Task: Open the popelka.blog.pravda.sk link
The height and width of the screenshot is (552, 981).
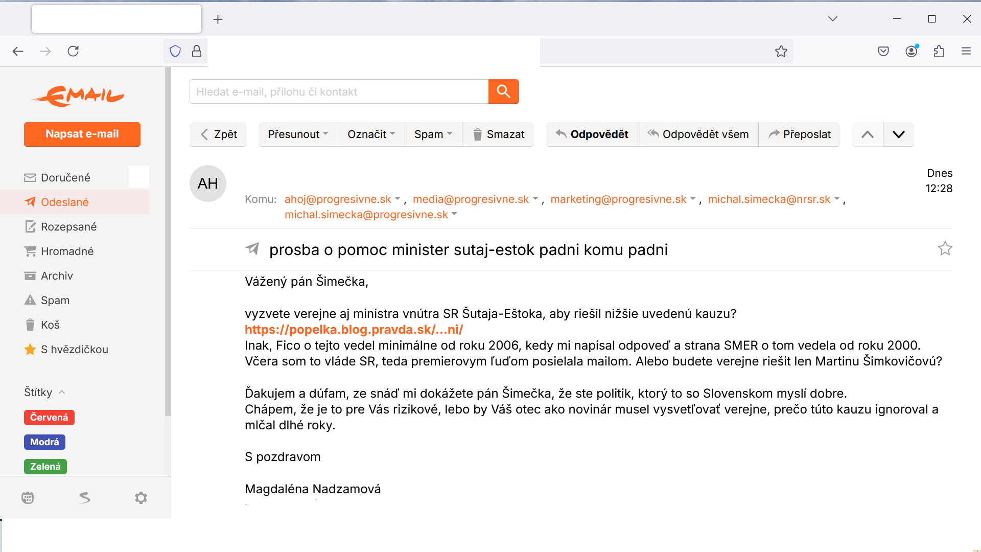Action: [x=354, y=330]
